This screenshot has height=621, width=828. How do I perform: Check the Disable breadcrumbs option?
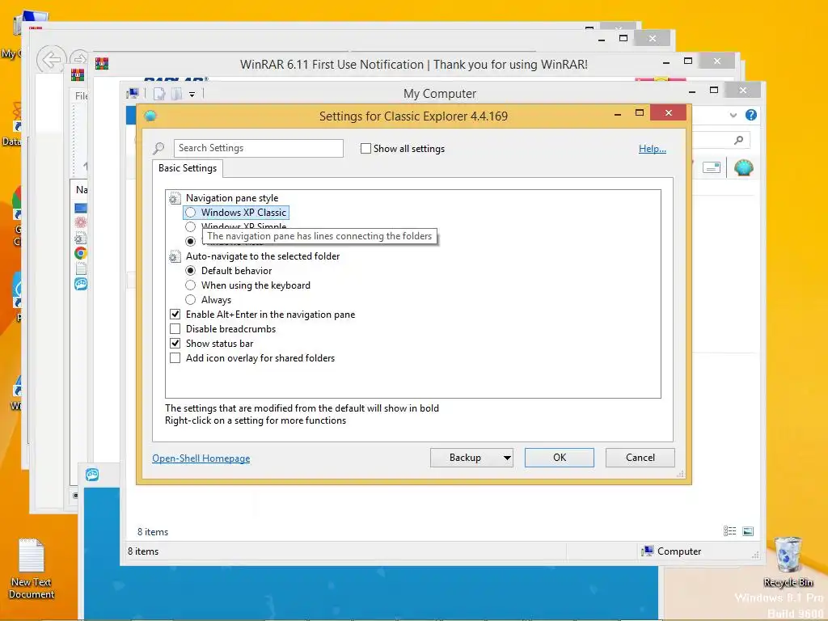[x=175, y=329]
